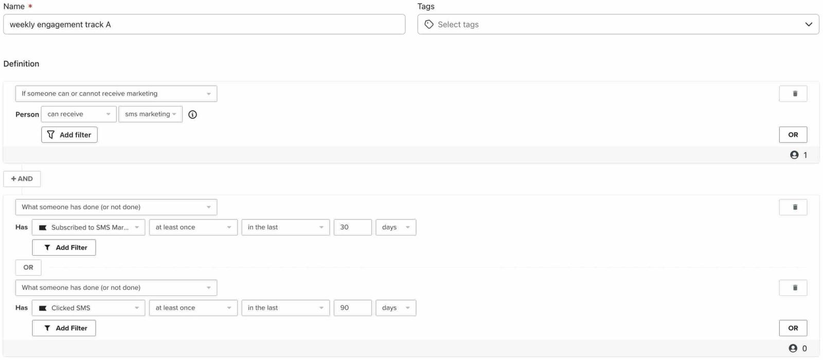Open 'days' unit dropdown next to 30
Viewport: 823px width, 360px height.
396,227
